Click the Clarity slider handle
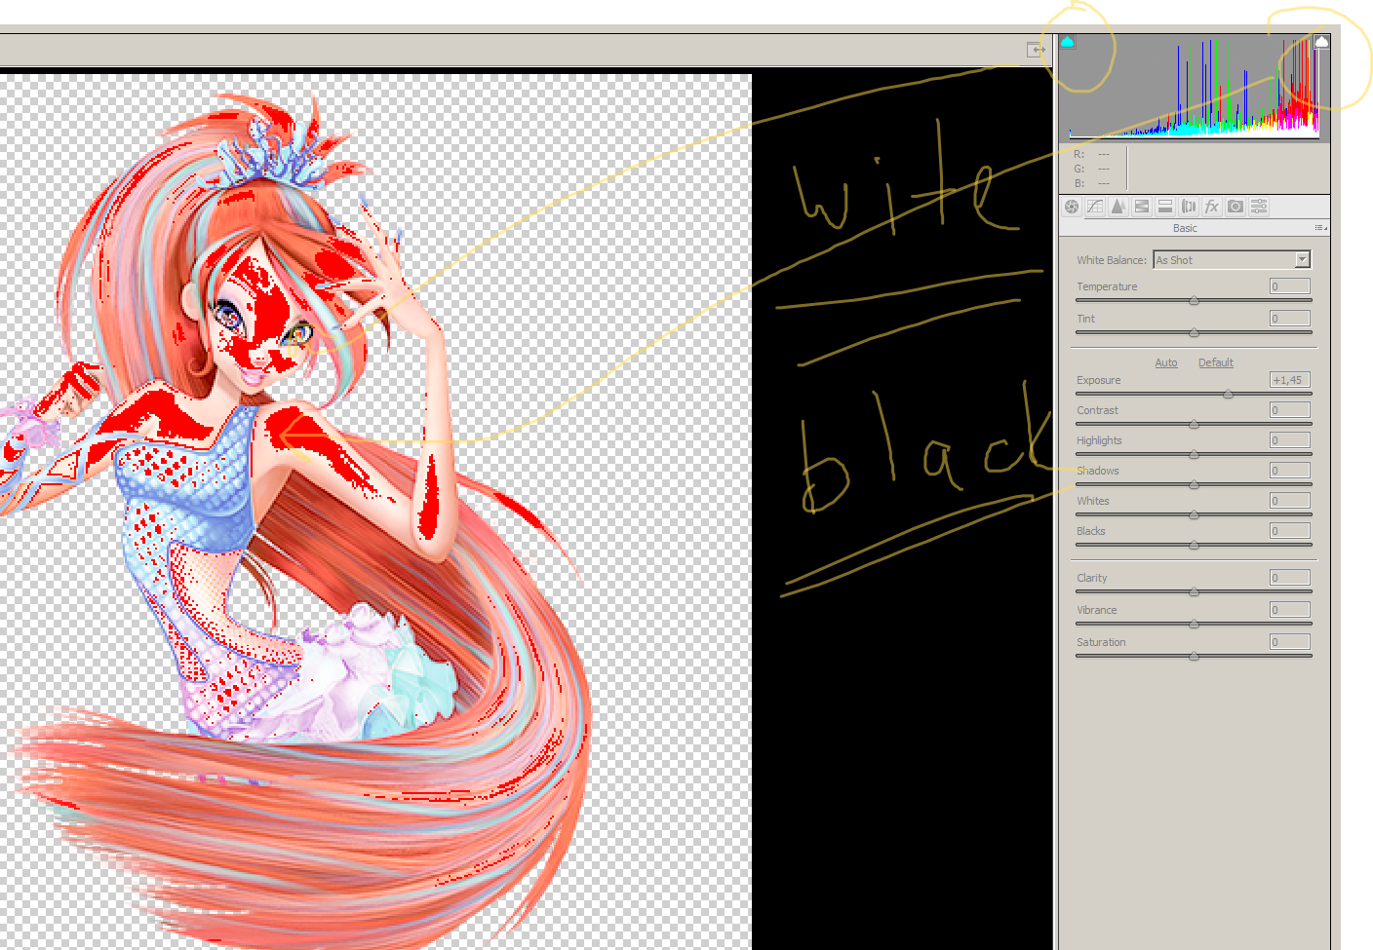Viewport: 1373px width, 950px height. click(x=1194, y=592)
